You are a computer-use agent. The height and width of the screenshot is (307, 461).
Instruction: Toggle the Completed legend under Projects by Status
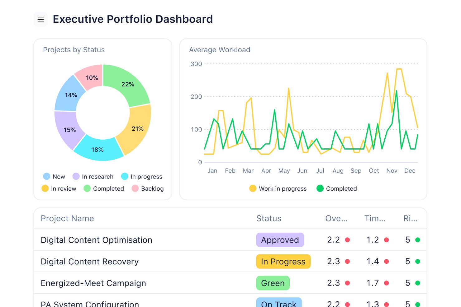click(104, 188)
